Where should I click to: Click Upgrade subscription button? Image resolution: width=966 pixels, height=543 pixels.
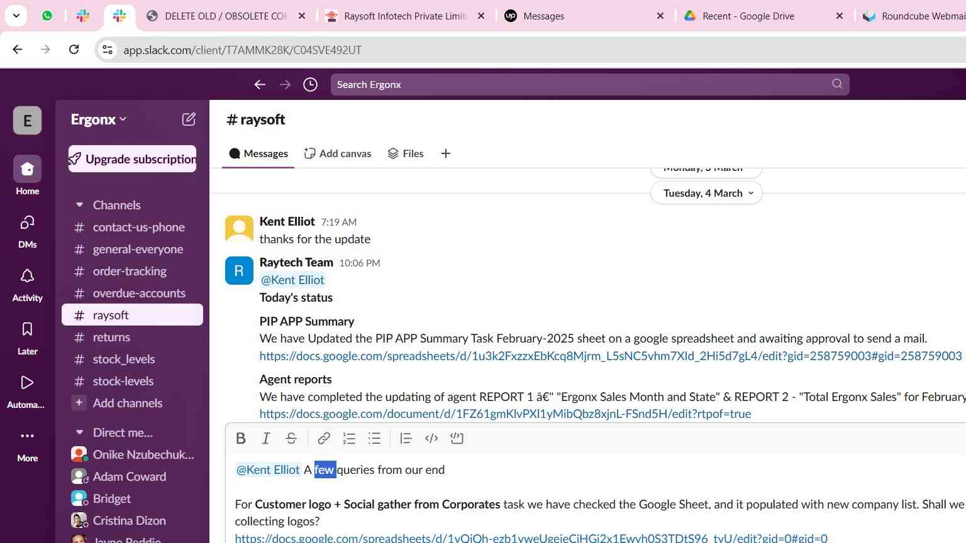[132, 159]
